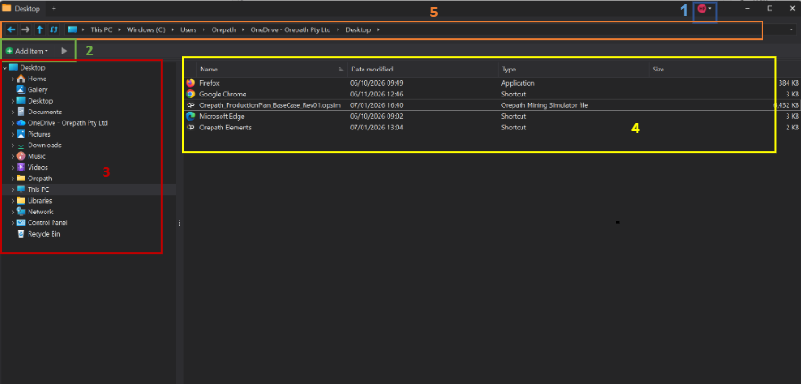
Task: Click the Downloads arrow icon in the tree
Action: (x=21, y=145)
